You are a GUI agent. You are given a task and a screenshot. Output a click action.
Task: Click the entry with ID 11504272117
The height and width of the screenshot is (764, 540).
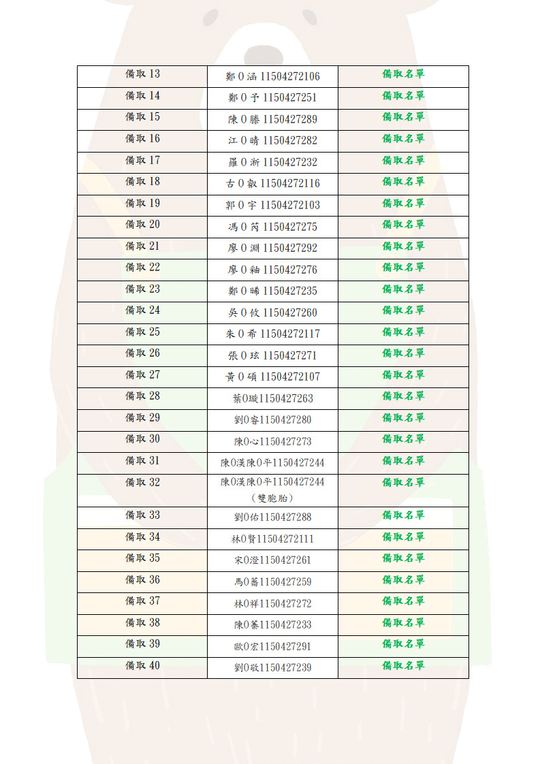point(272,334)
